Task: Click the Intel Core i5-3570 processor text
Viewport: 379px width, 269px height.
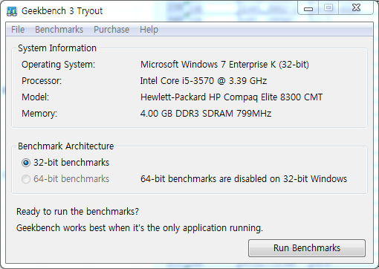Action: 204,81
